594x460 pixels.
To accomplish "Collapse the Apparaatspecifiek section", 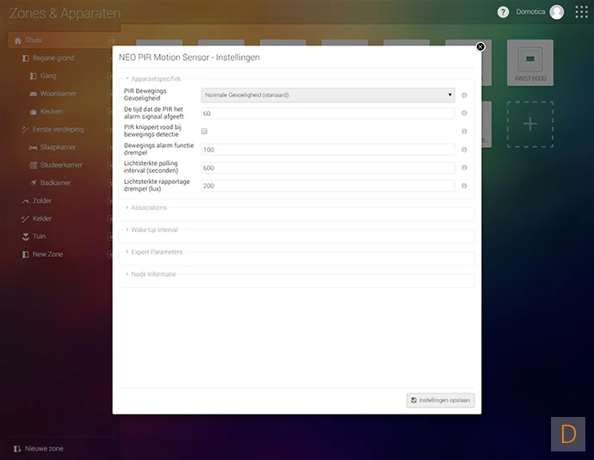I will point(153,79).
